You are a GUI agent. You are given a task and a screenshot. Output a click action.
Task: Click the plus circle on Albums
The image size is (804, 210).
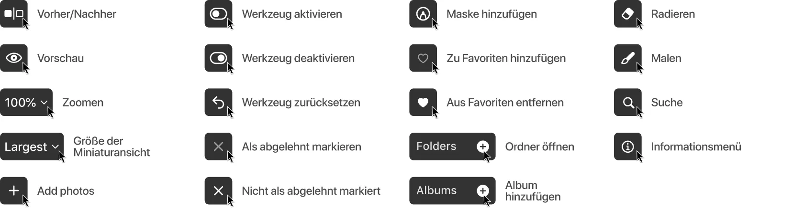click(483, 191)
